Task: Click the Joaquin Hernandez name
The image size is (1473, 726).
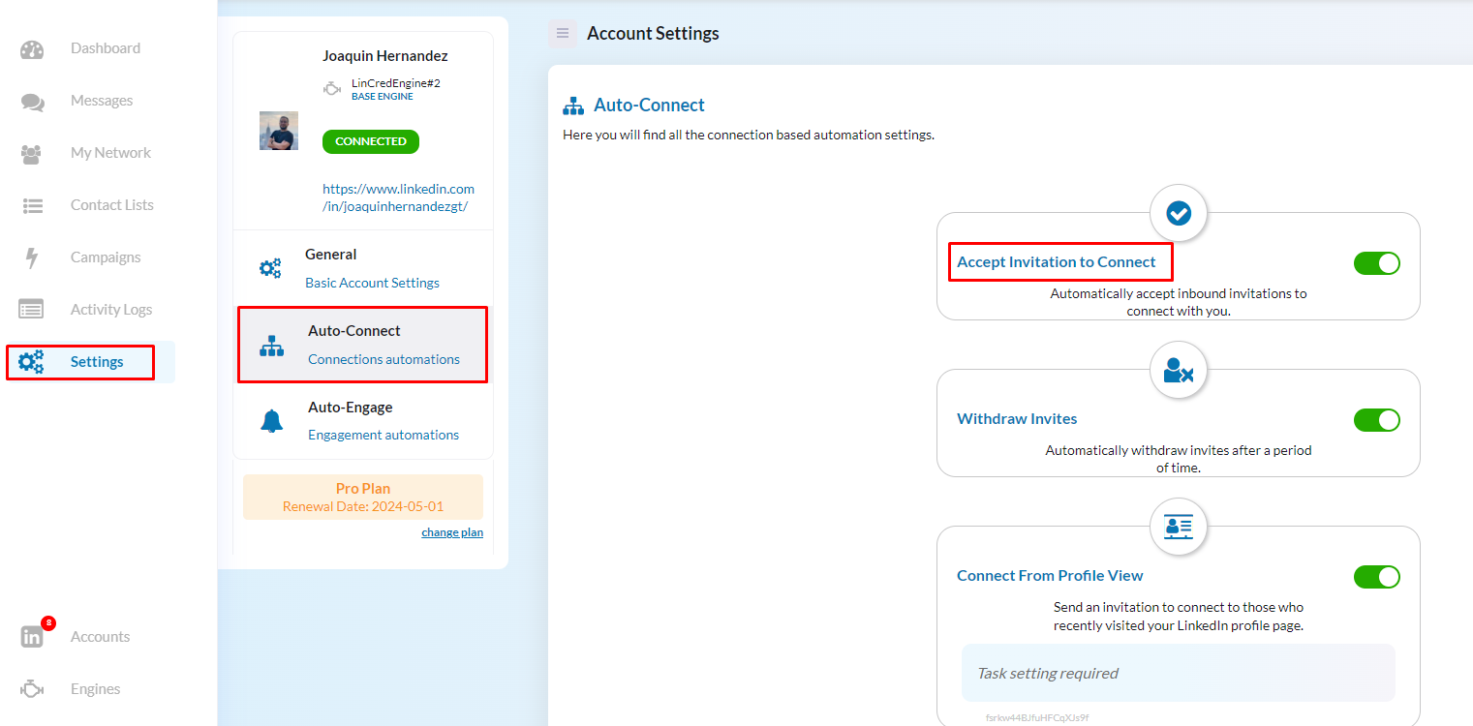Action: point(385,56)
